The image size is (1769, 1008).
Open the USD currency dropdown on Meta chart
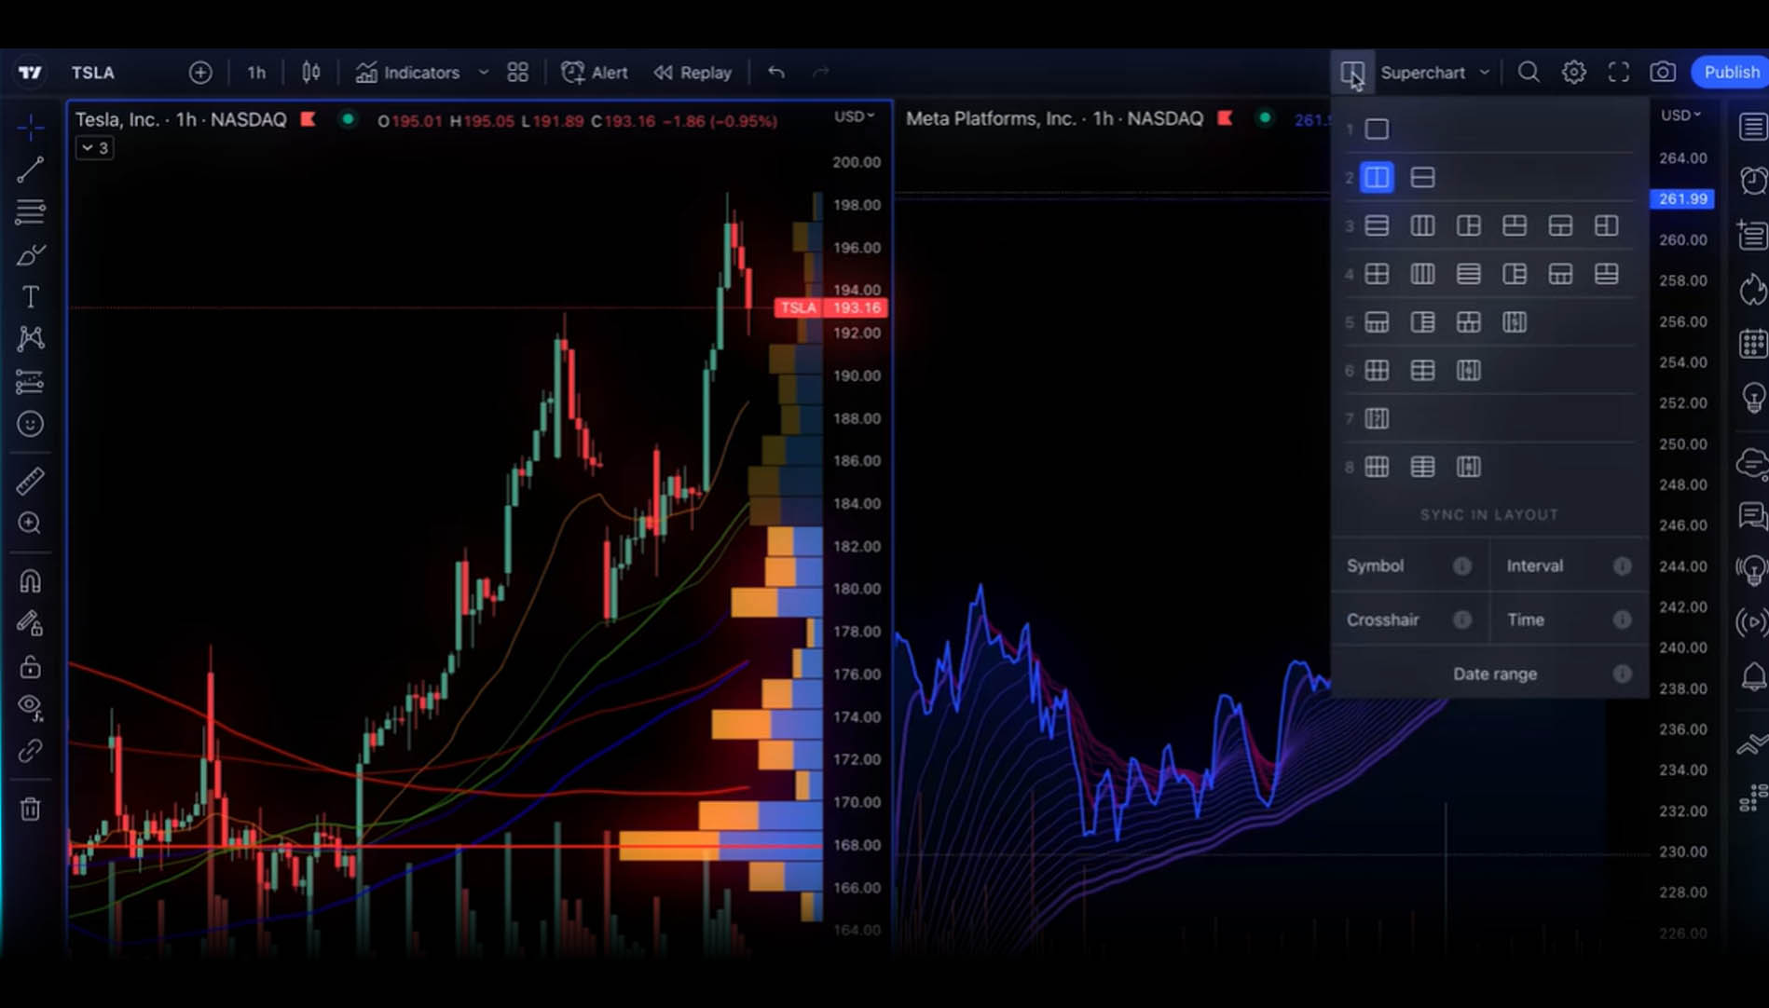coord(1681,115)
